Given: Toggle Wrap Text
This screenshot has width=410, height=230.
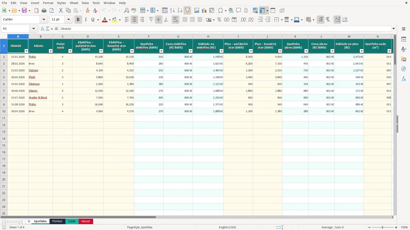Looking at the screenshot, I should click(x=176, y=20).
